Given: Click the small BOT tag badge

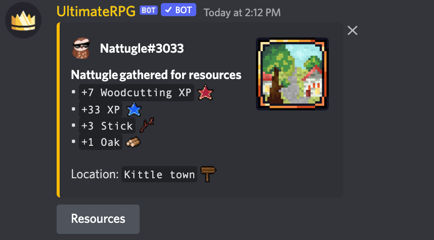Looking at the screenshot, I should [149, 10].
